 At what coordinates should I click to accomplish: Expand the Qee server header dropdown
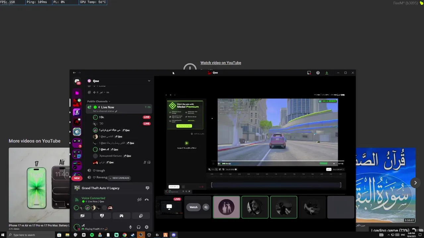coord(149,81)
